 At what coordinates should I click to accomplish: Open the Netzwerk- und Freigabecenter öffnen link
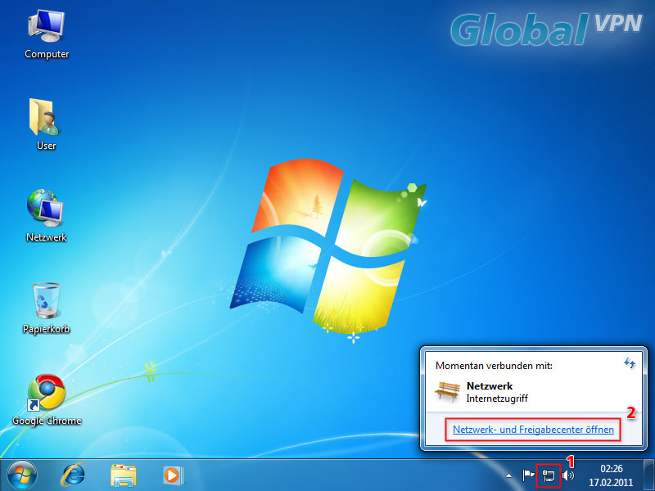click(533, 430)
